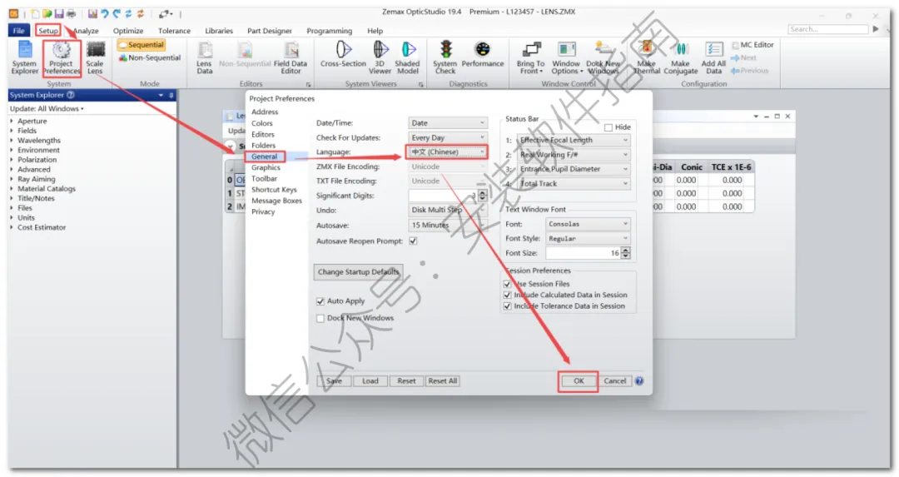Click the Search box in title bar
The image size is (899, 477).
(828, 29)
